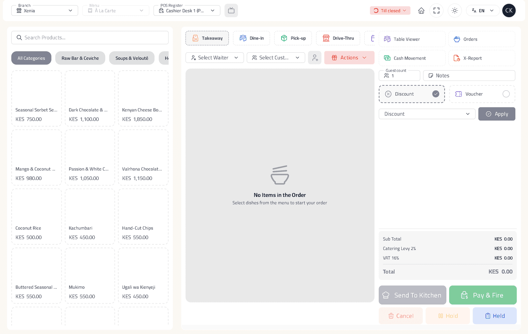The width and height of the screenshot is (528, 334).
Task: Click the Orders basket icon
Action: point(457,39)
